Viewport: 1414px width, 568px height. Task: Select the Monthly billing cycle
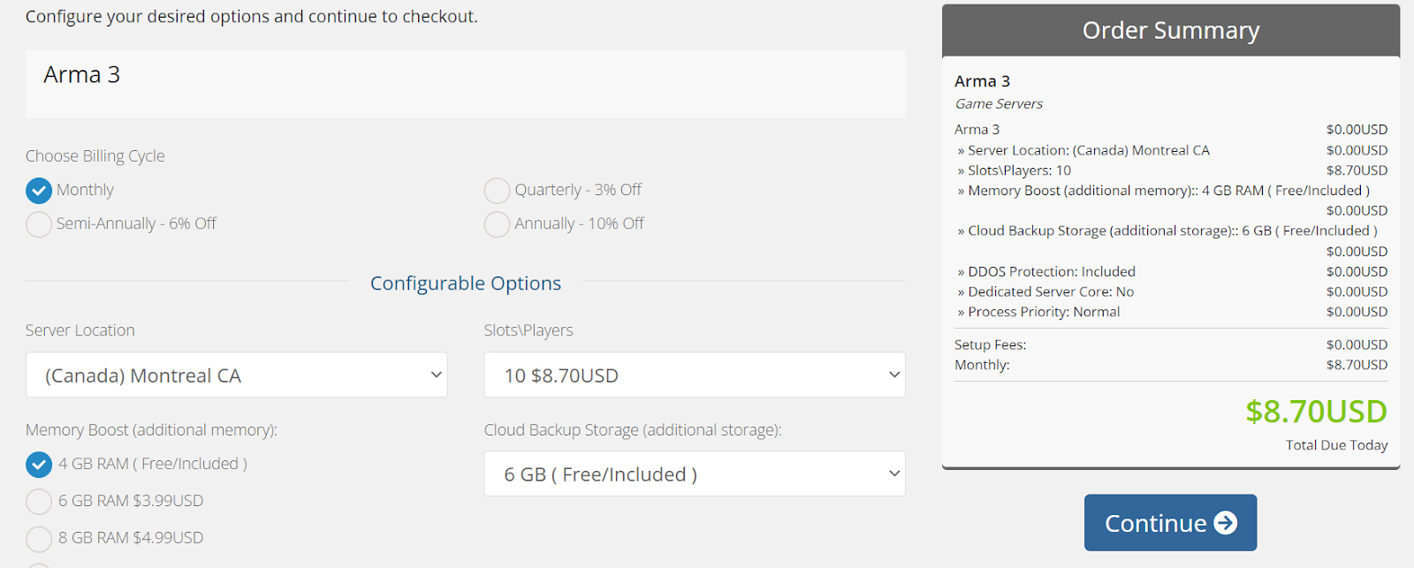[x=39, y=191]
